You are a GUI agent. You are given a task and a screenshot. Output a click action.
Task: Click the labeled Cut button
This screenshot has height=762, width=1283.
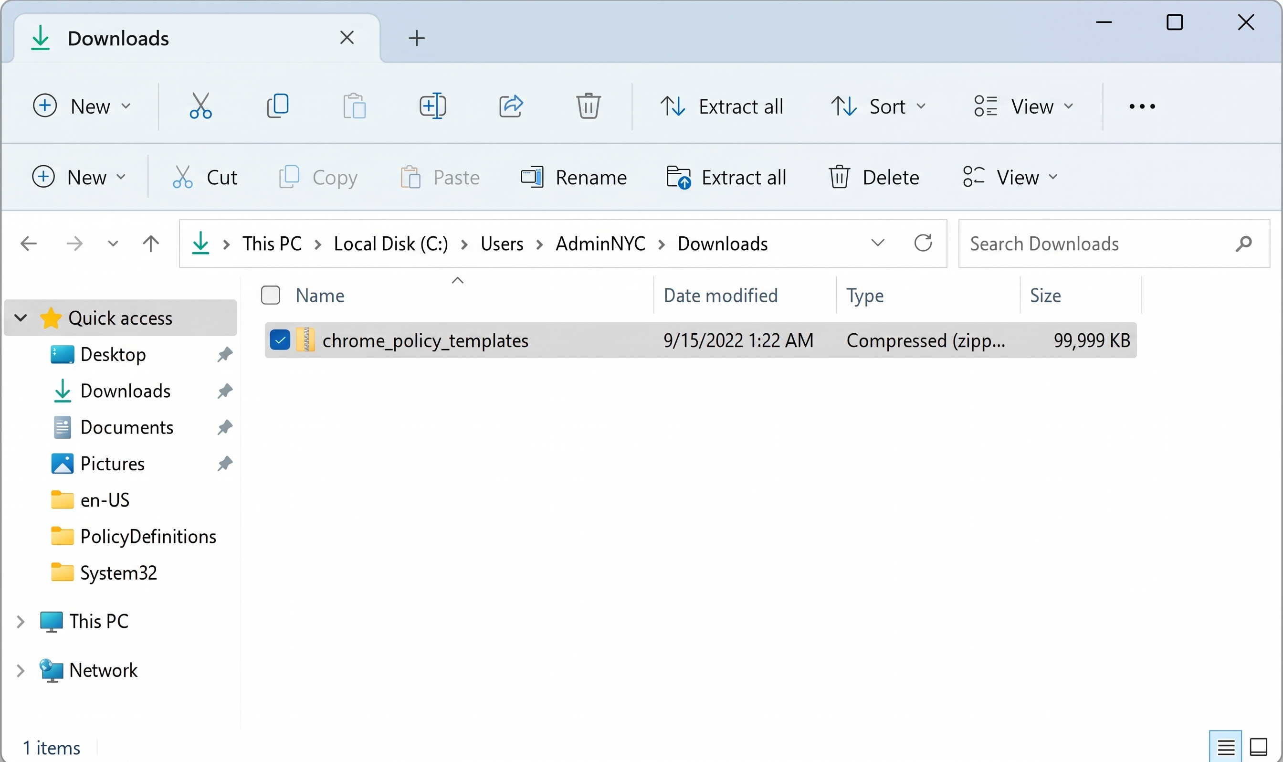pyautogui.click(x=204, y=177)
